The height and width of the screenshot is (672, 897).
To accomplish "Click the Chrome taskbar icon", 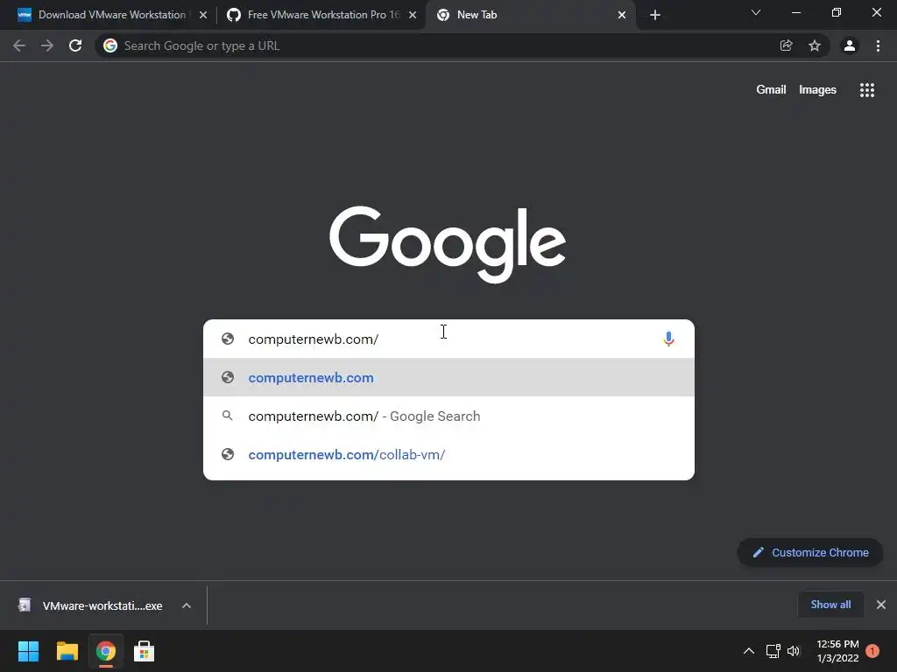I will (x=105, y=651).
